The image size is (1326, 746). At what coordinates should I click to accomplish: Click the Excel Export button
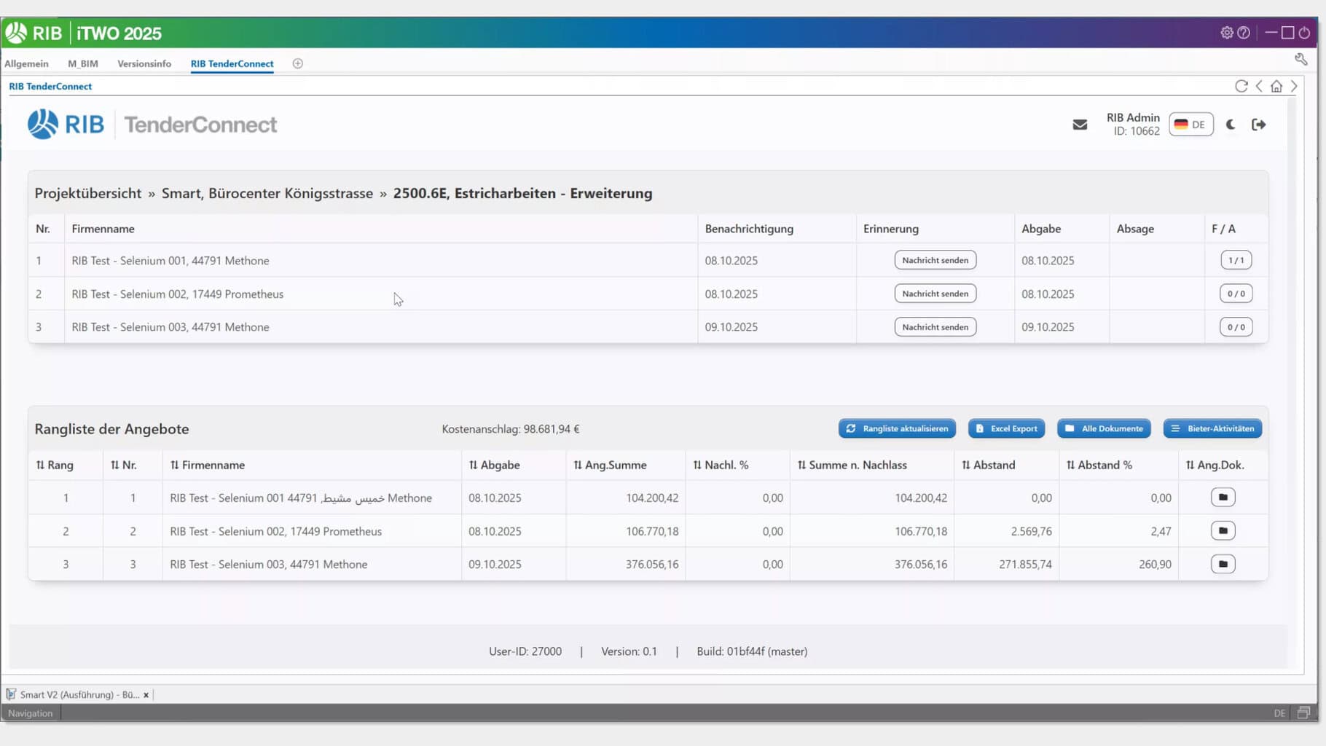point(1006,428)
